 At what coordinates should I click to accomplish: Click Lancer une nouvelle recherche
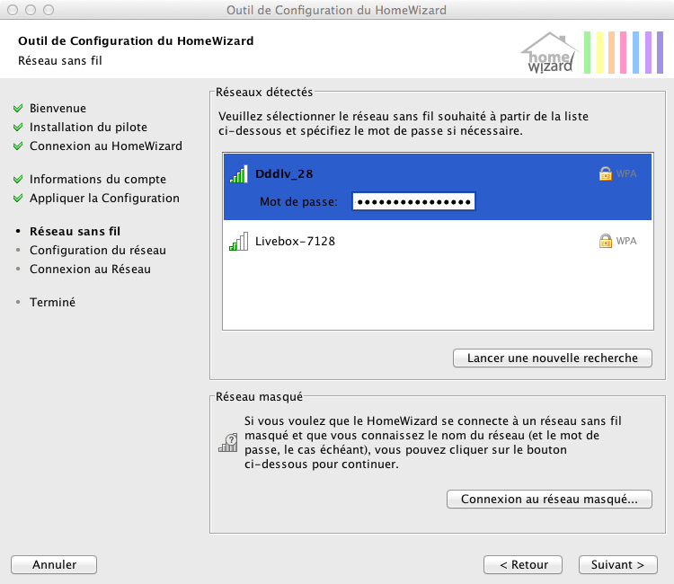pyautogui.click(x=553, y=358)
